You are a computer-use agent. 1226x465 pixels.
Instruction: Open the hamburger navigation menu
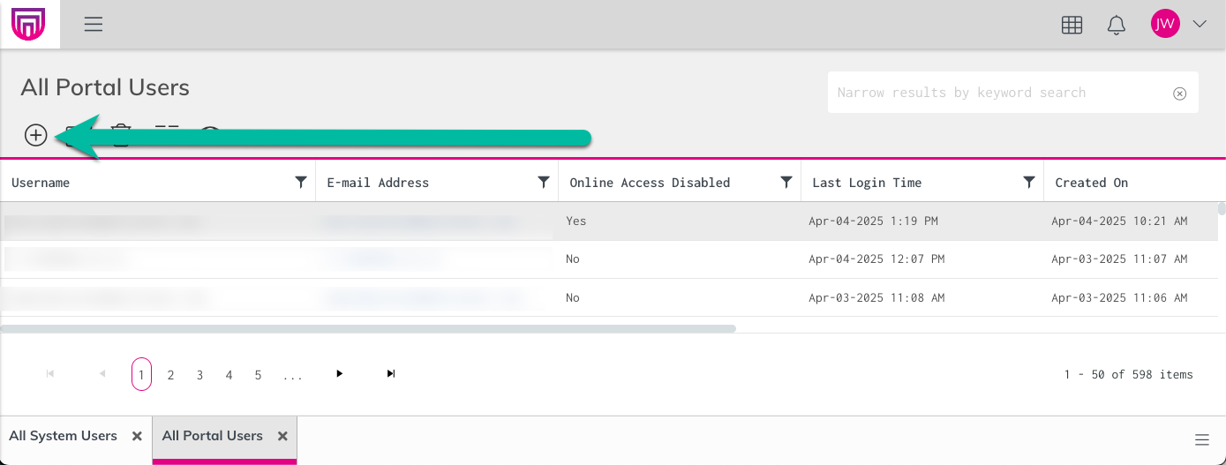point(94,25)
